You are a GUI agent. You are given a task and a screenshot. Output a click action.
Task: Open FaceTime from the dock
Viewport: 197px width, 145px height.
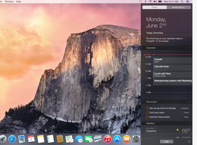(x=88, y=139)
